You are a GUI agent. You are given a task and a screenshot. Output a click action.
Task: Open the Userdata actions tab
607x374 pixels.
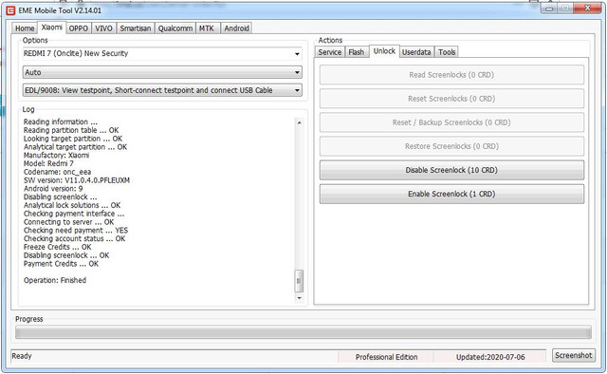[x=416, y=52]
